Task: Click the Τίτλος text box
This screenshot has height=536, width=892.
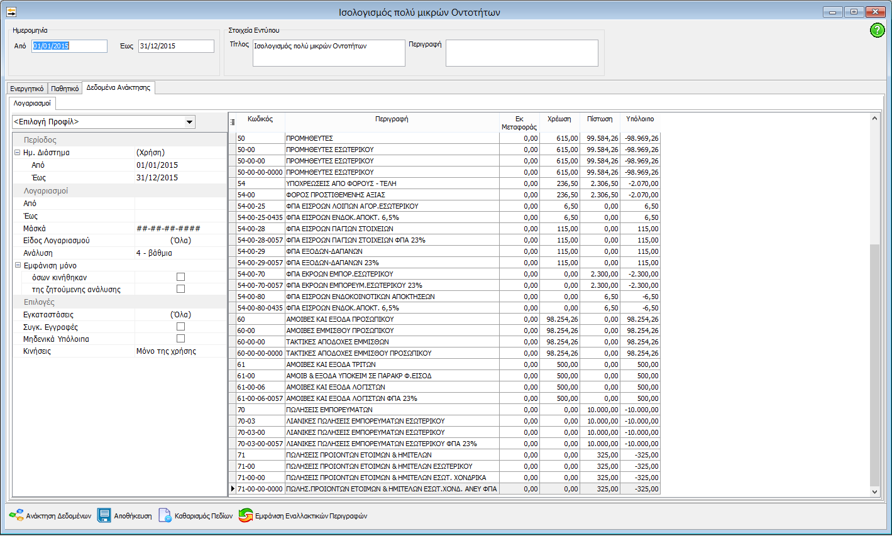Action: click(329, 53)
